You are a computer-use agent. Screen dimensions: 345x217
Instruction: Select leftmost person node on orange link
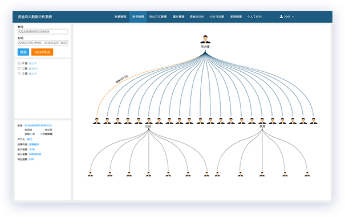point(96,121)
